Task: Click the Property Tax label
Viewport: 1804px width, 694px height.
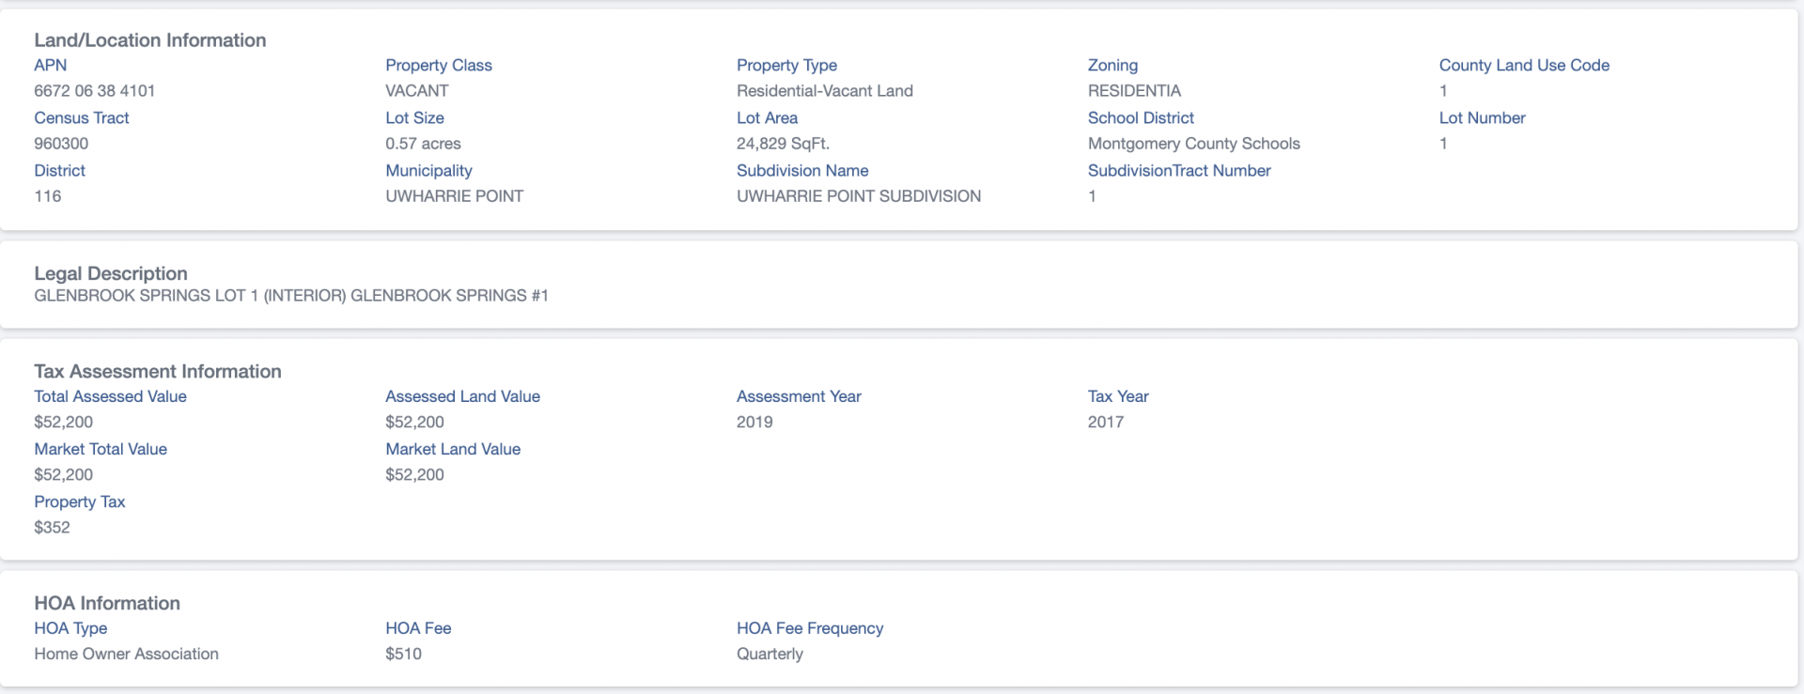Action: [80, 502]
